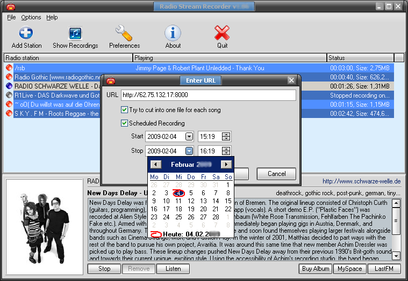Click the URL input field
The image size is (408, 281).
pos(208,95)
